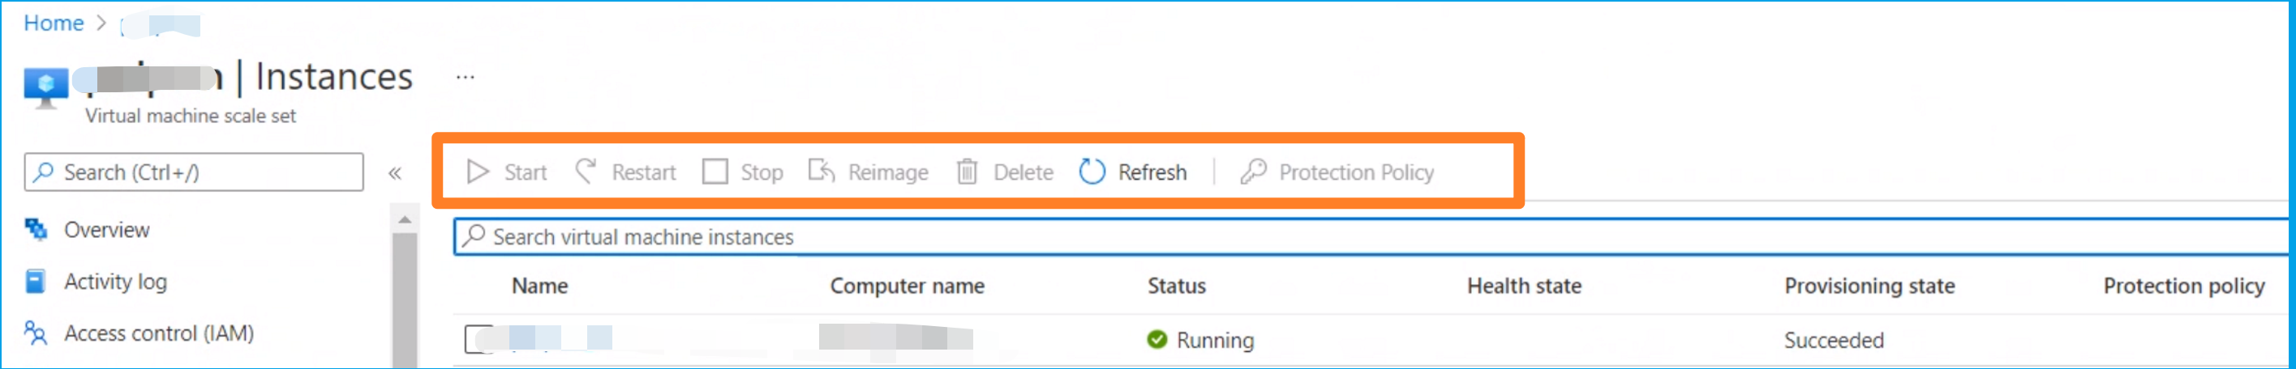Sort by the Name column header
This screenshot has height=369, width=2296.
[539, 286]
